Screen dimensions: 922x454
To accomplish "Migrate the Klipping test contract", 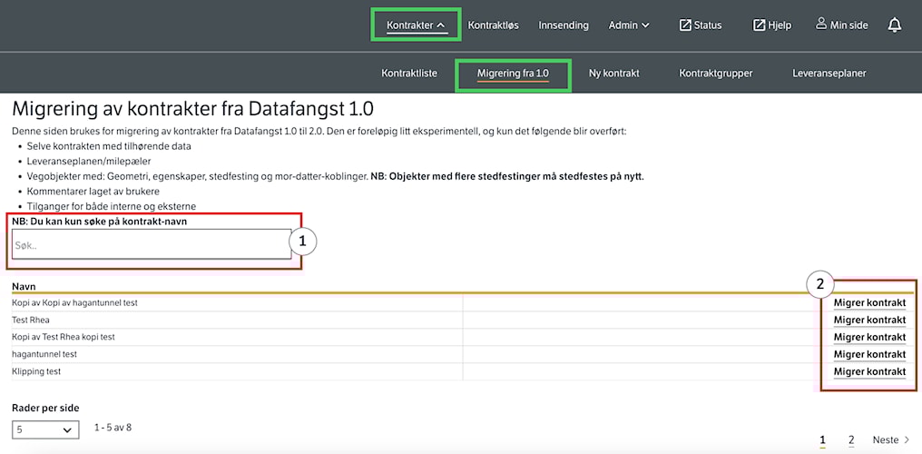I will pyautogui.click(x=869, y=371).
